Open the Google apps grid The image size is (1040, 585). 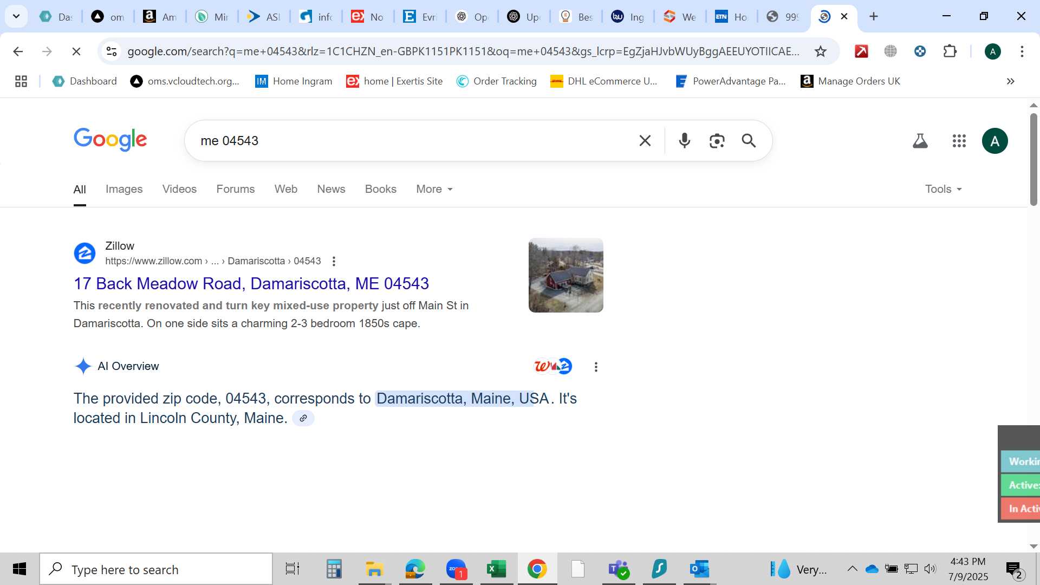(959, 141)
